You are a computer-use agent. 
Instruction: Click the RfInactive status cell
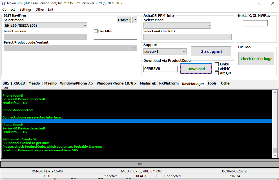coord(110,176)
